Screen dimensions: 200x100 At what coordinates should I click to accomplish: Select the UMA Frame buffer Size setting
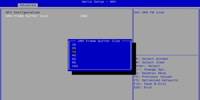point(27,16)
